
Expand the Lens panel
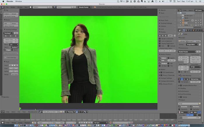162,29
